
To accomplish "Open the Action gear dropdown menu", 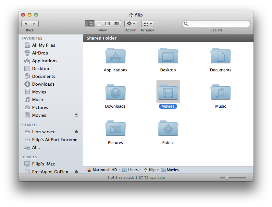I will [x=131, y=24].
